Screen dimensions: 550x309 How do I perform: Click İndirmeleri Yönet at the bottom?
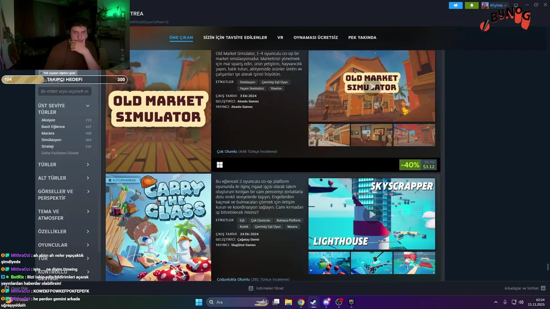tap(269, 288)
